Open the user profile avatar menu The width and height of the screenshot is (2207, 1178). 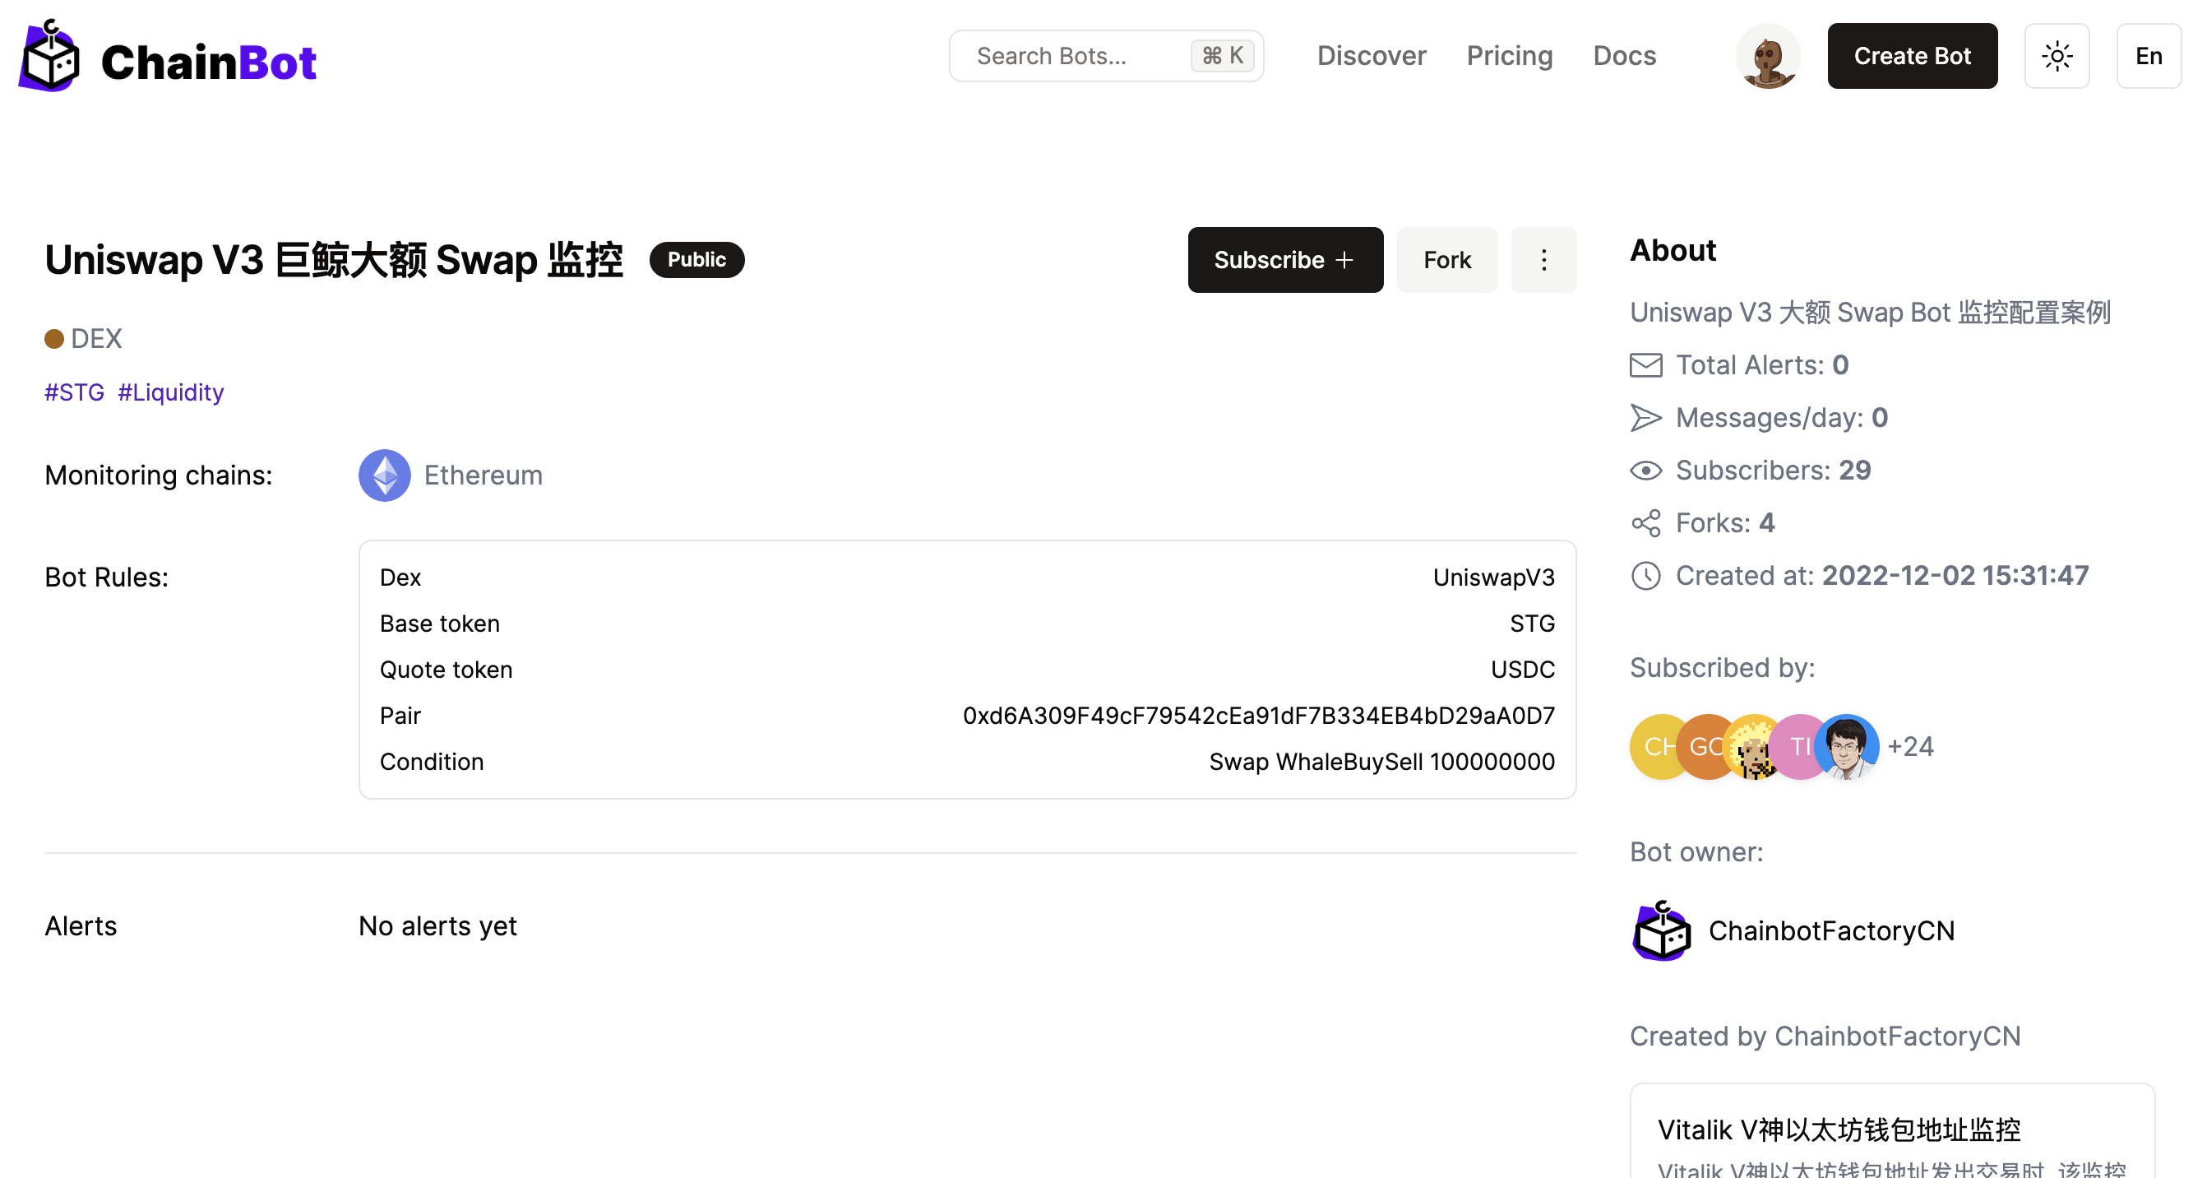[1767, 57]
